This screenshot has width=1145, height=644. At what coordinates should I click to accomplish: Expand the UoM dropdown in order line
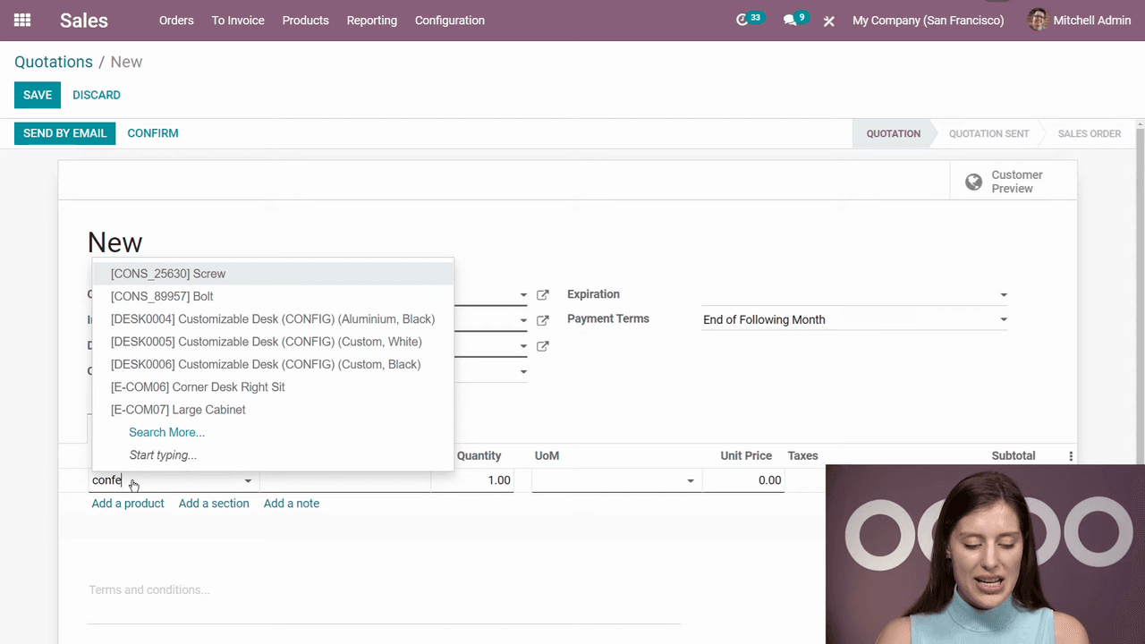tap(690, 481)
